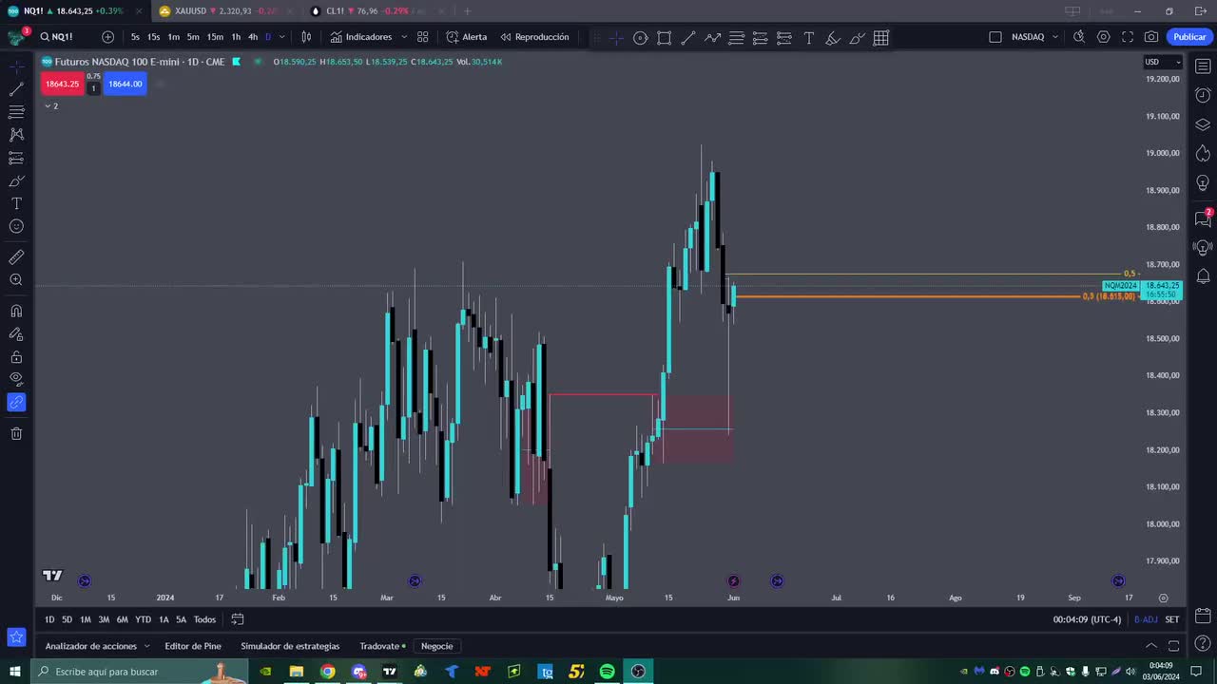Open the candlestick chart type selector
The width and height of the screenshot is (1217, 684).
(x=306, y=37)
